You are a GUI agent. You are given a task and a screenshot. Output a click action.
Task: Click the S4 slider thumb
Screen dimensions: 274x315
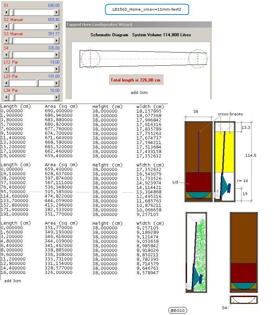tap(12, 55)
